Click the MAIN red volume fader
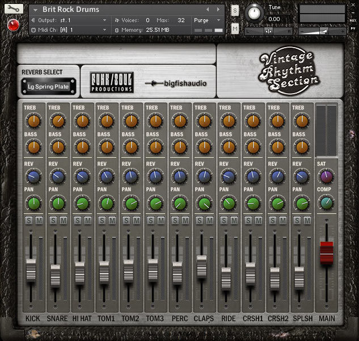Screen dimensions: 359x341 click(x=326, y=252)
